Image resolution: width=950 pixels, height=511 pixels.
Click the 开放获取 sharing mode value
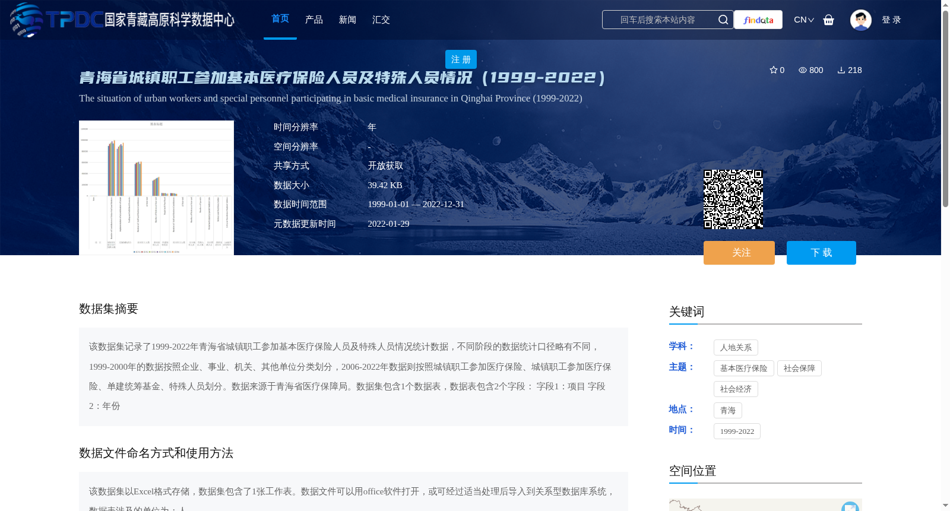385,166
